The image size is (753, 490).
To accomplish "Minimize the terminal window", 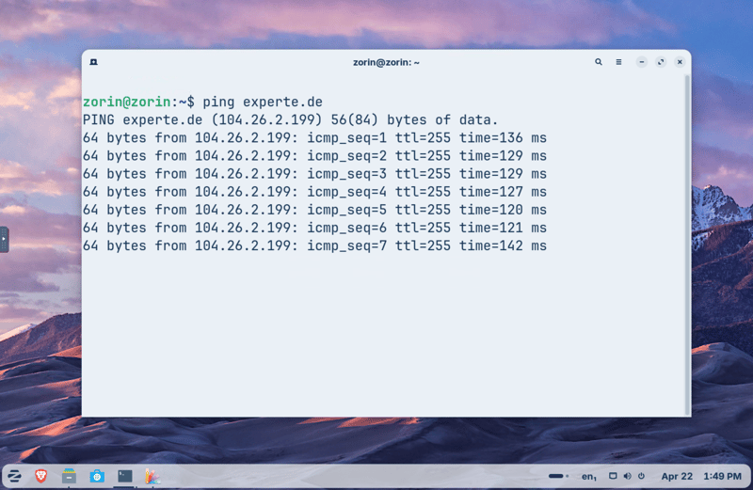I will pos(642,62).
